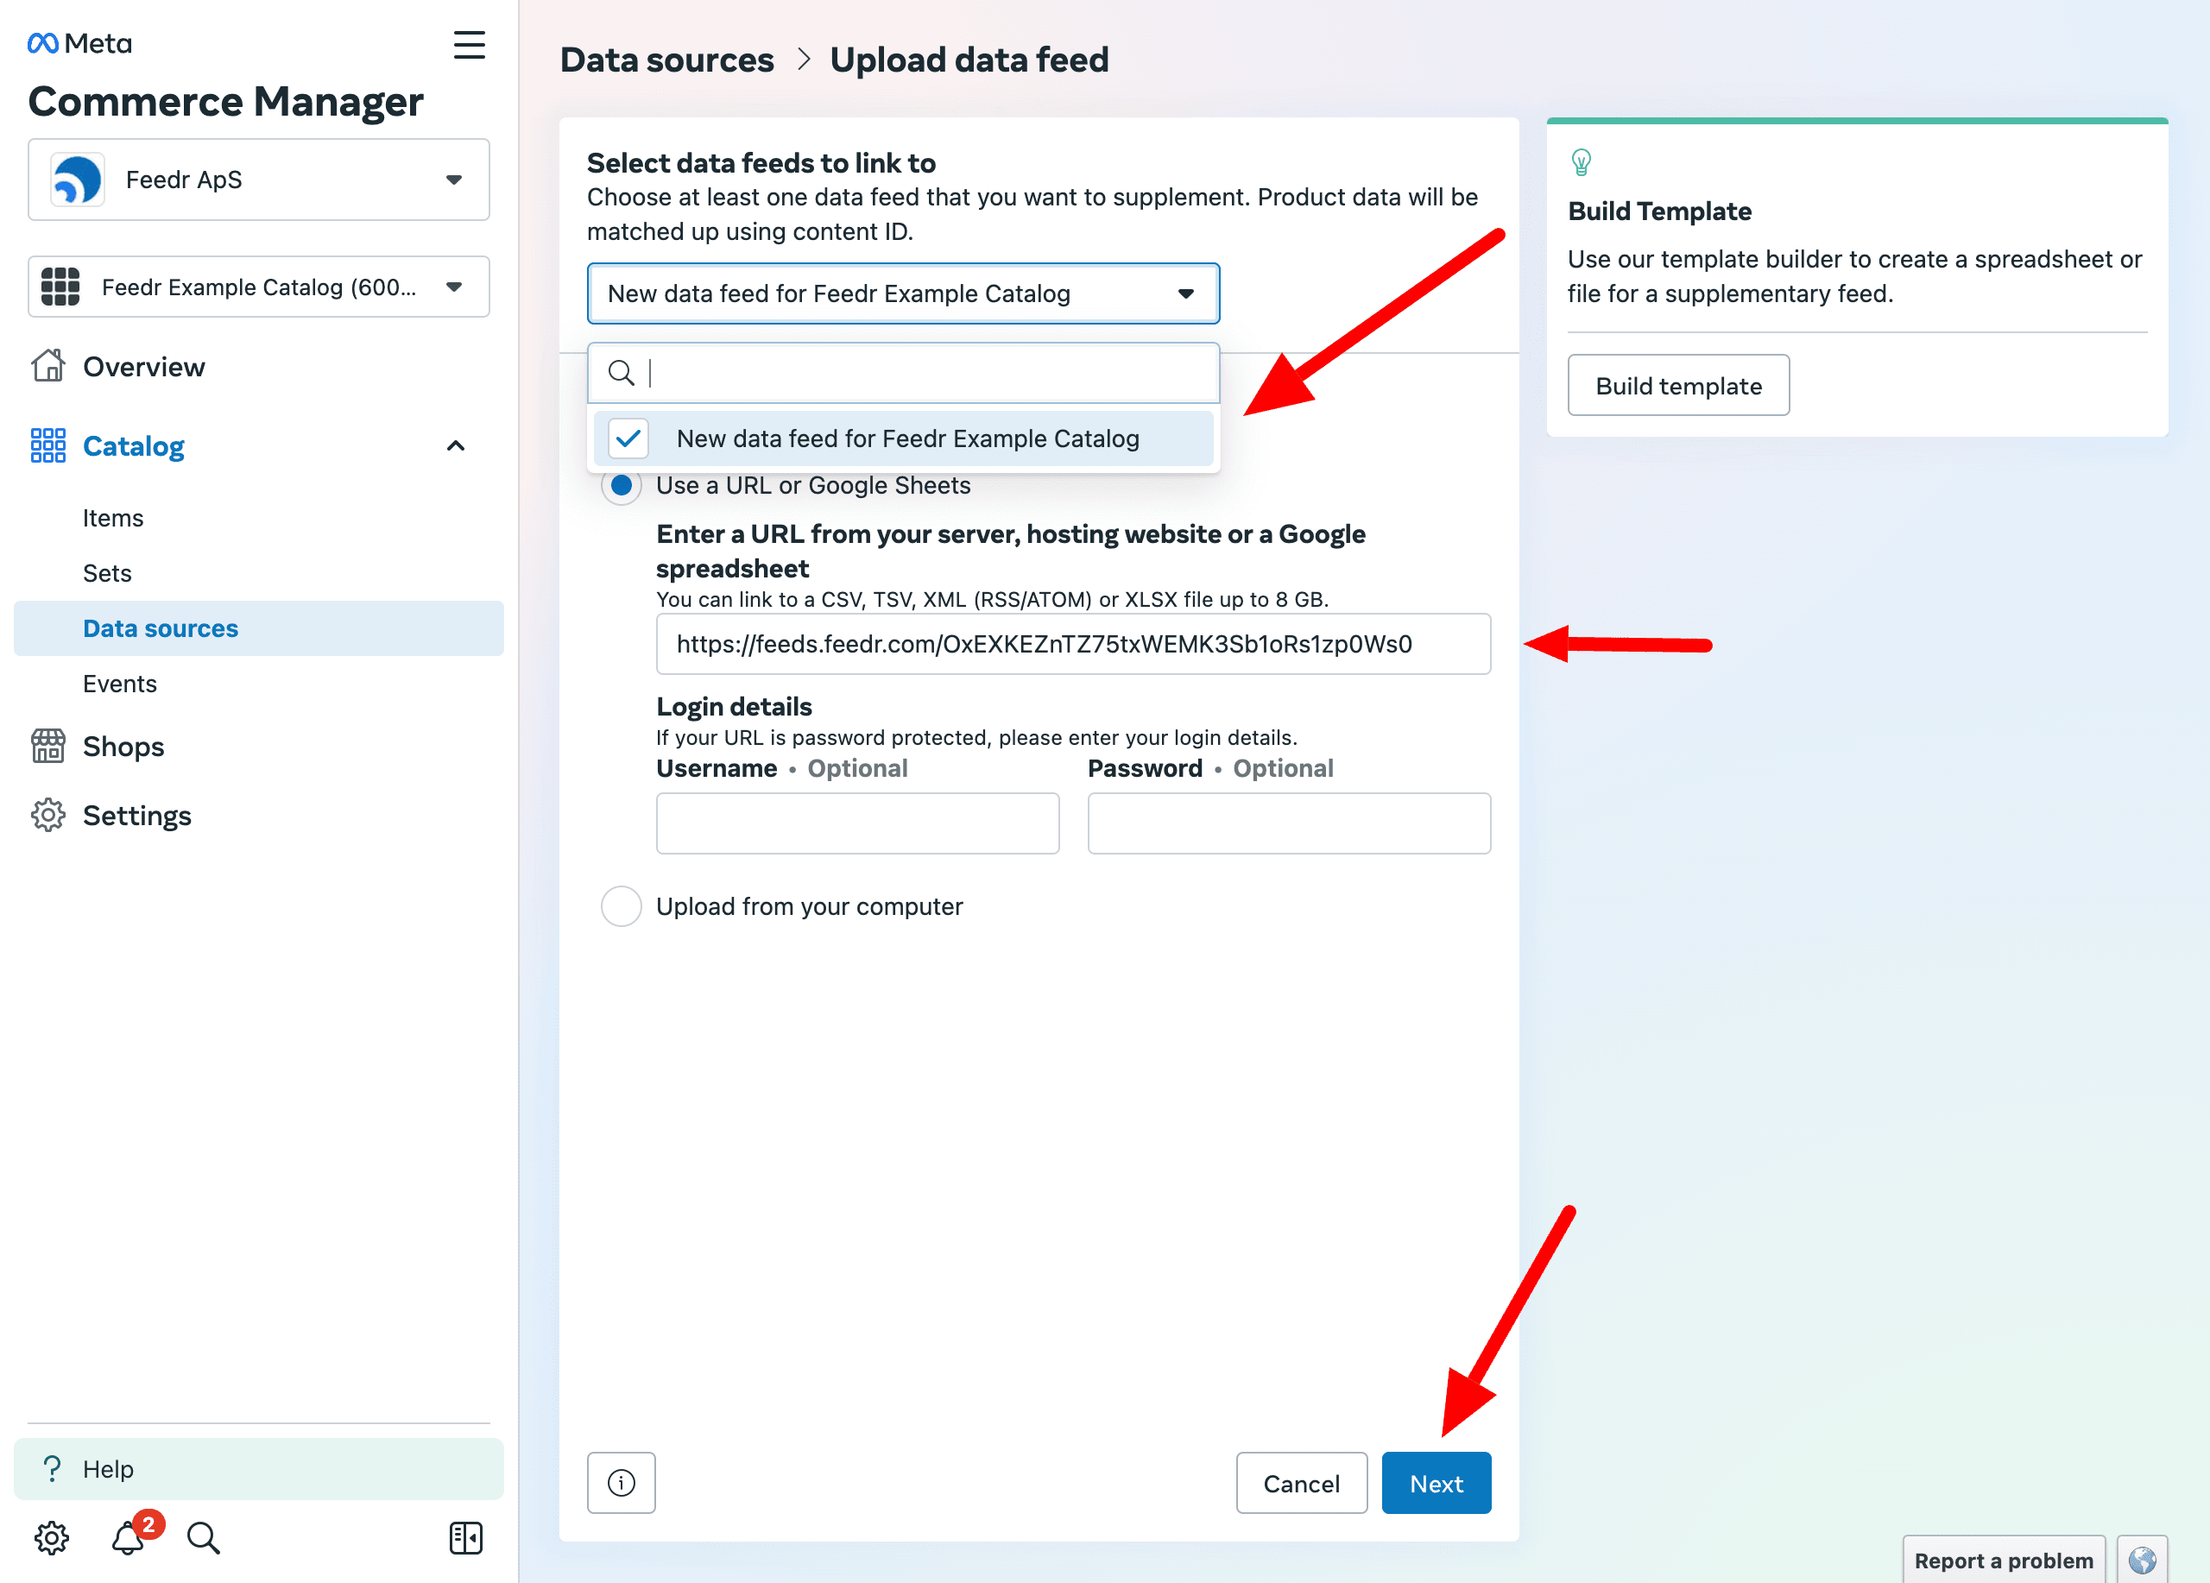Click the globe language icon
Image resolution: width=2210 pixels, height=1583 pixels.
tap(2141, 1560)
